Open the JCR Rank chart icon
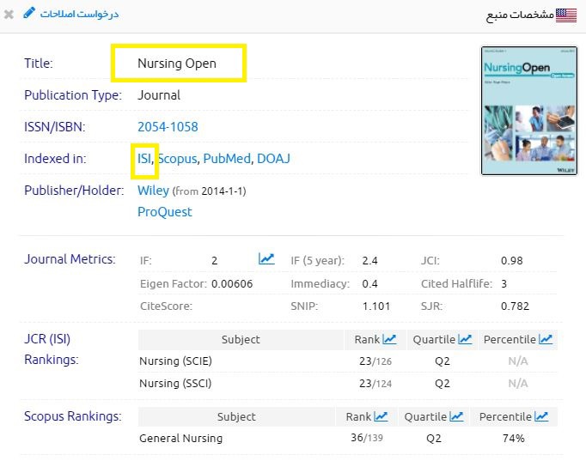586x467 pixels. pyautogui.click(x=389, y=340)
